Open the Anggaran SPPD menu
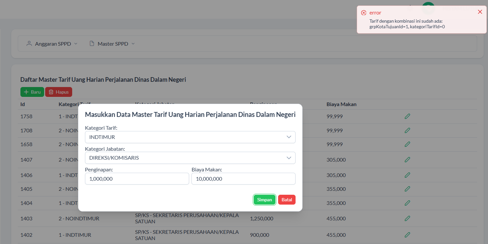This screenshot has height=244, width=488. (52, 44)
